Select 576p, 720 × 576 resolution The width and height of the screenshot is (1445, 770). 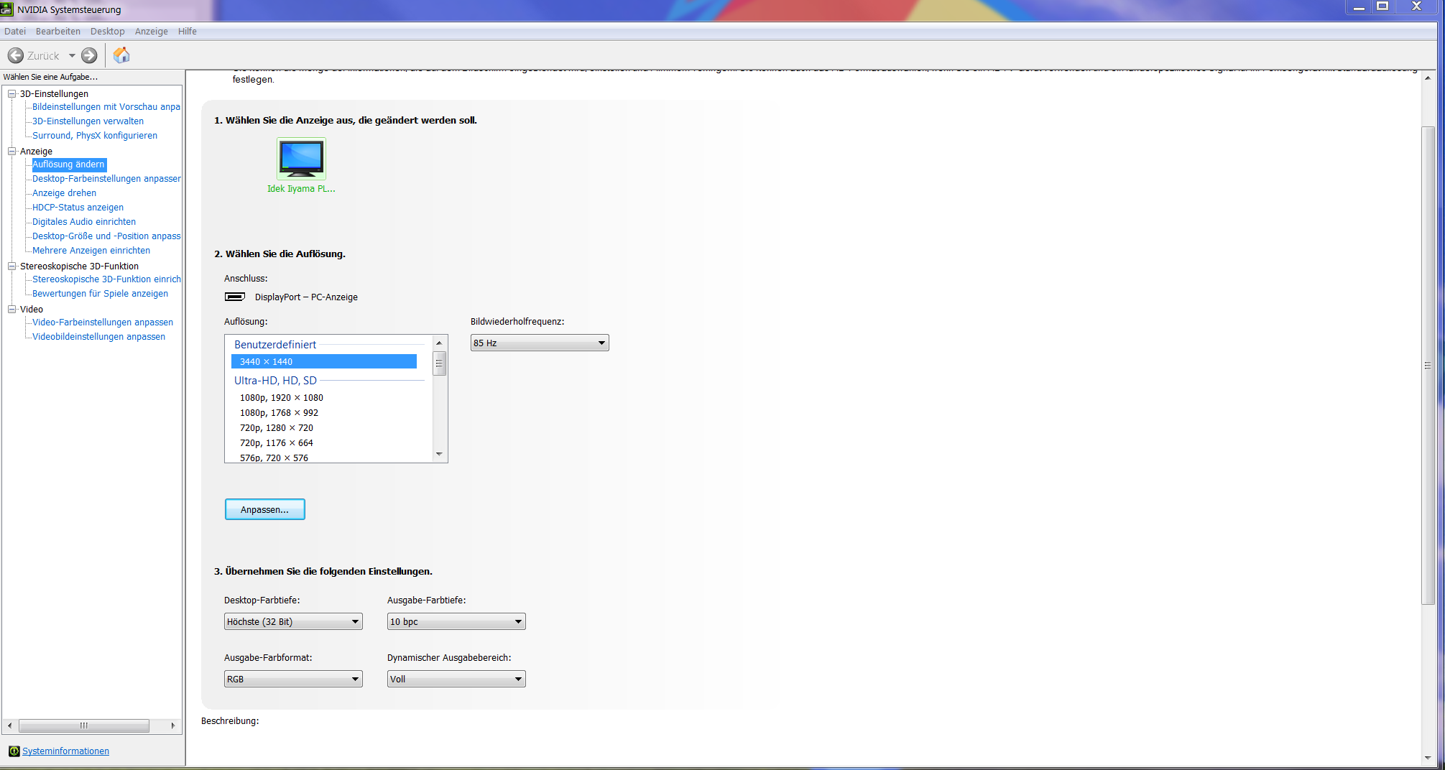(274, 458)
